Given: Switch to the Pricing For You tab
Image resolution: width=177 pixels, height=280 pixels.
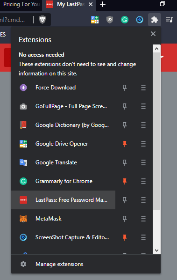Looking at the screenshot, I should click(21, 4).
